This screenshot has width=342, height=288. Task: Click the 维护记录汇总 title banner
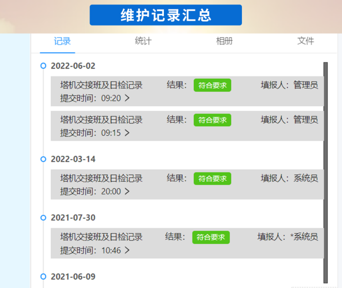[165, 15]
